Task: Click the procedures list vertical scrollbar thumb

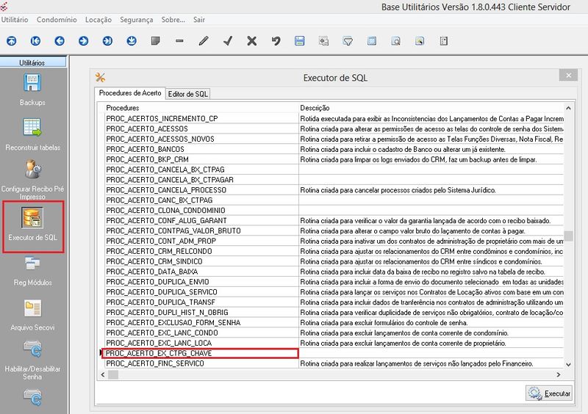Action: click(x=567, y=236)
